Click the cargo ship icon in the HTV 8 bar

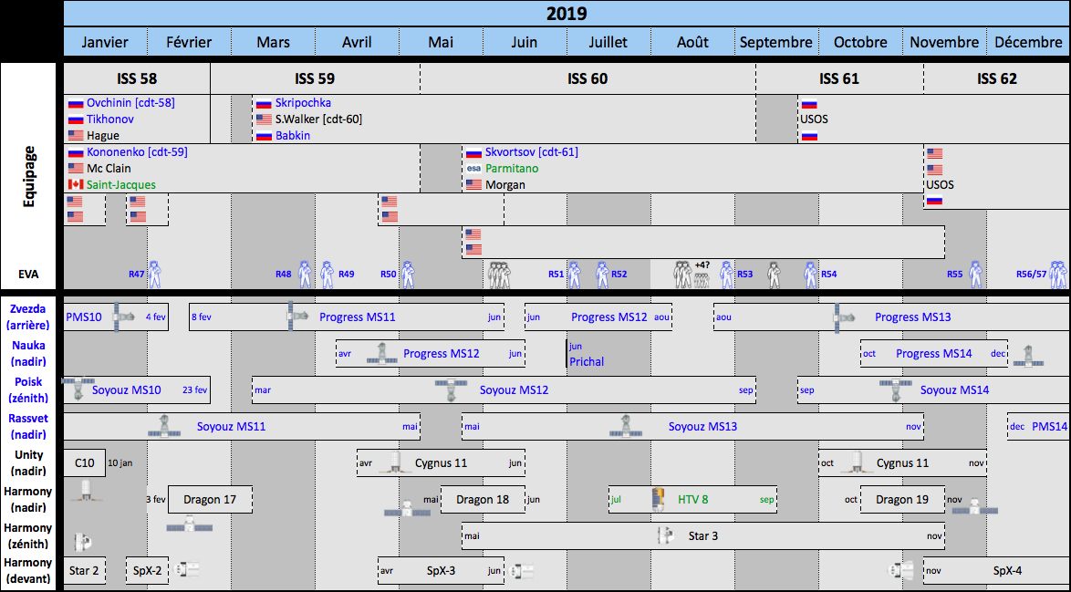[658, 499]
